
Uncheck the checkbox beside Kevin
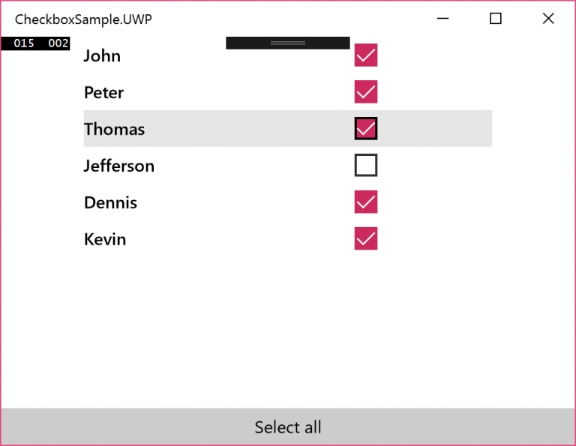[x=365, y=238]
